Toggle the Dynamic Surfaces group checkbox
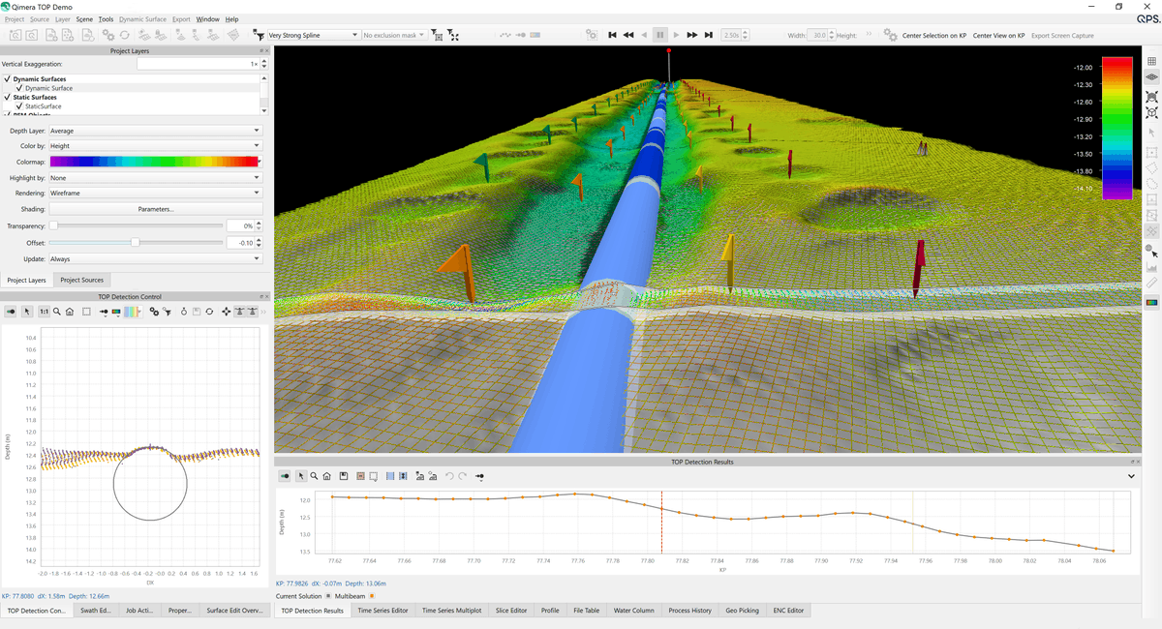The height and width of the screenshot is (629, 1162). point(8,79)
